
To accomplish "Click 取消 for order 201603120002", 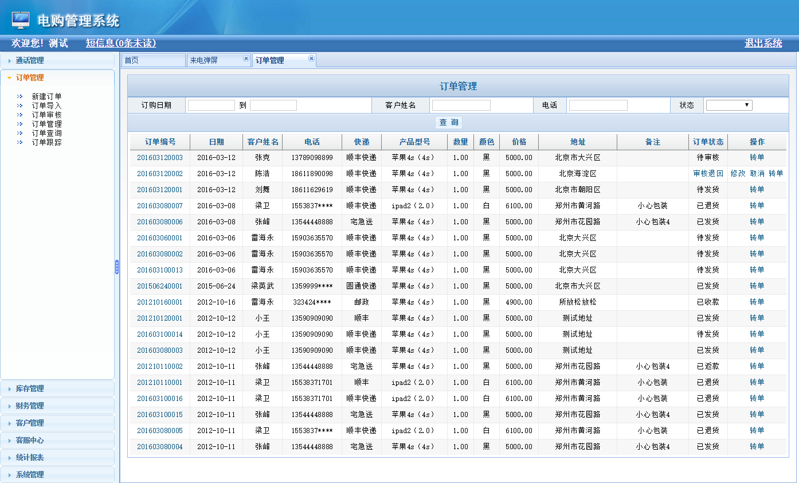I will (757, 174).
